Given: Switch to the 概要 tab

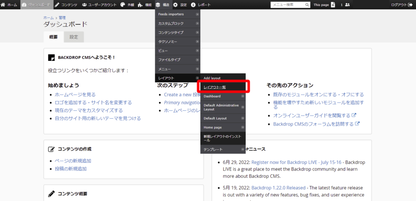Looking at the screenshot, I should pyautogui.click(x=54, y=37).
